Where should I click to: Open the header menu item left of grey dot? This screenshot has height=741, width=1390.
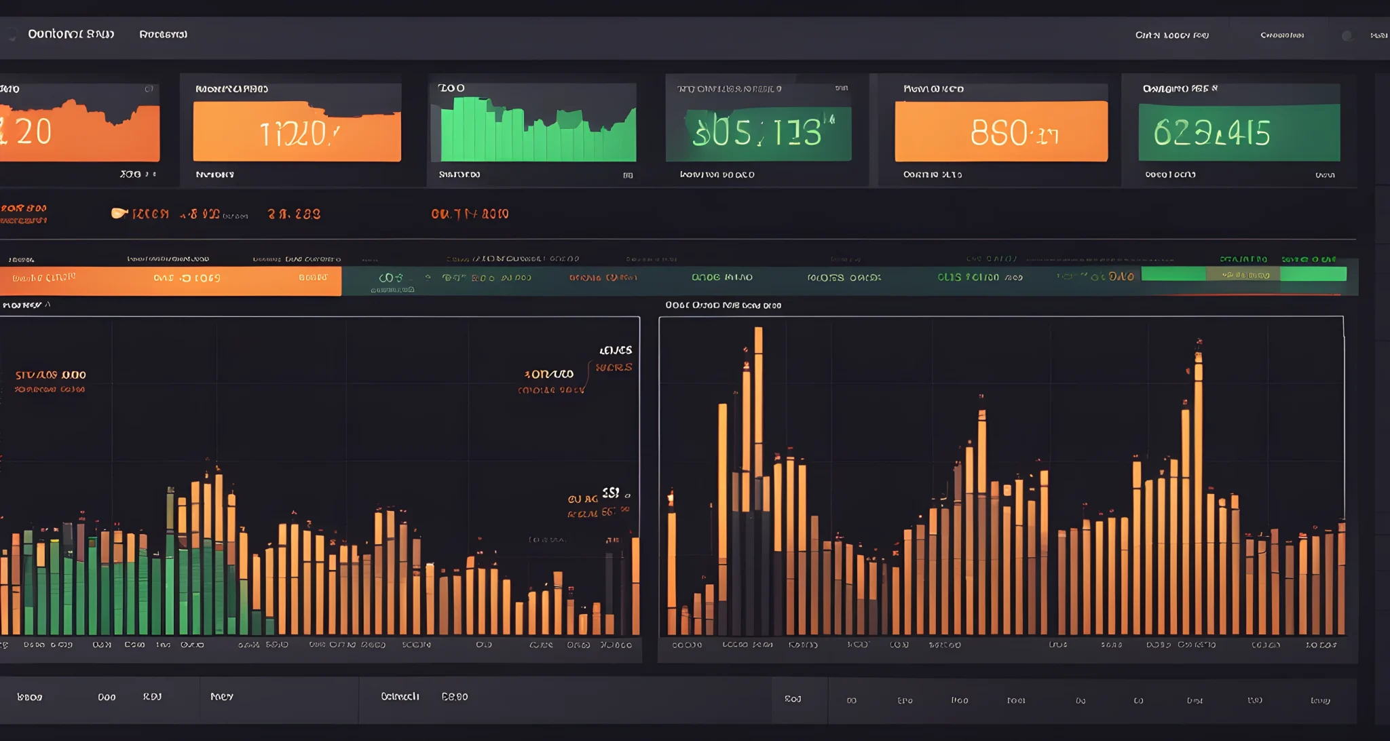point(1282,35)
